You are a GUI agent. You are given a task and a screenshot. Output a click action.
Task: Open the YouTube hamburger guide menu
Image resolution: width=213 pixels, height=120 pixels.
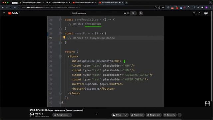tap(4, 13)
